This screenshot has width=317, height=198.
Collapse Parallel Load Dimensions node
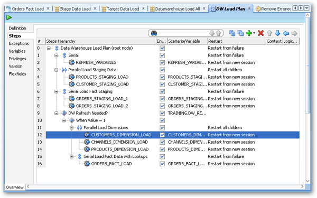71,128
